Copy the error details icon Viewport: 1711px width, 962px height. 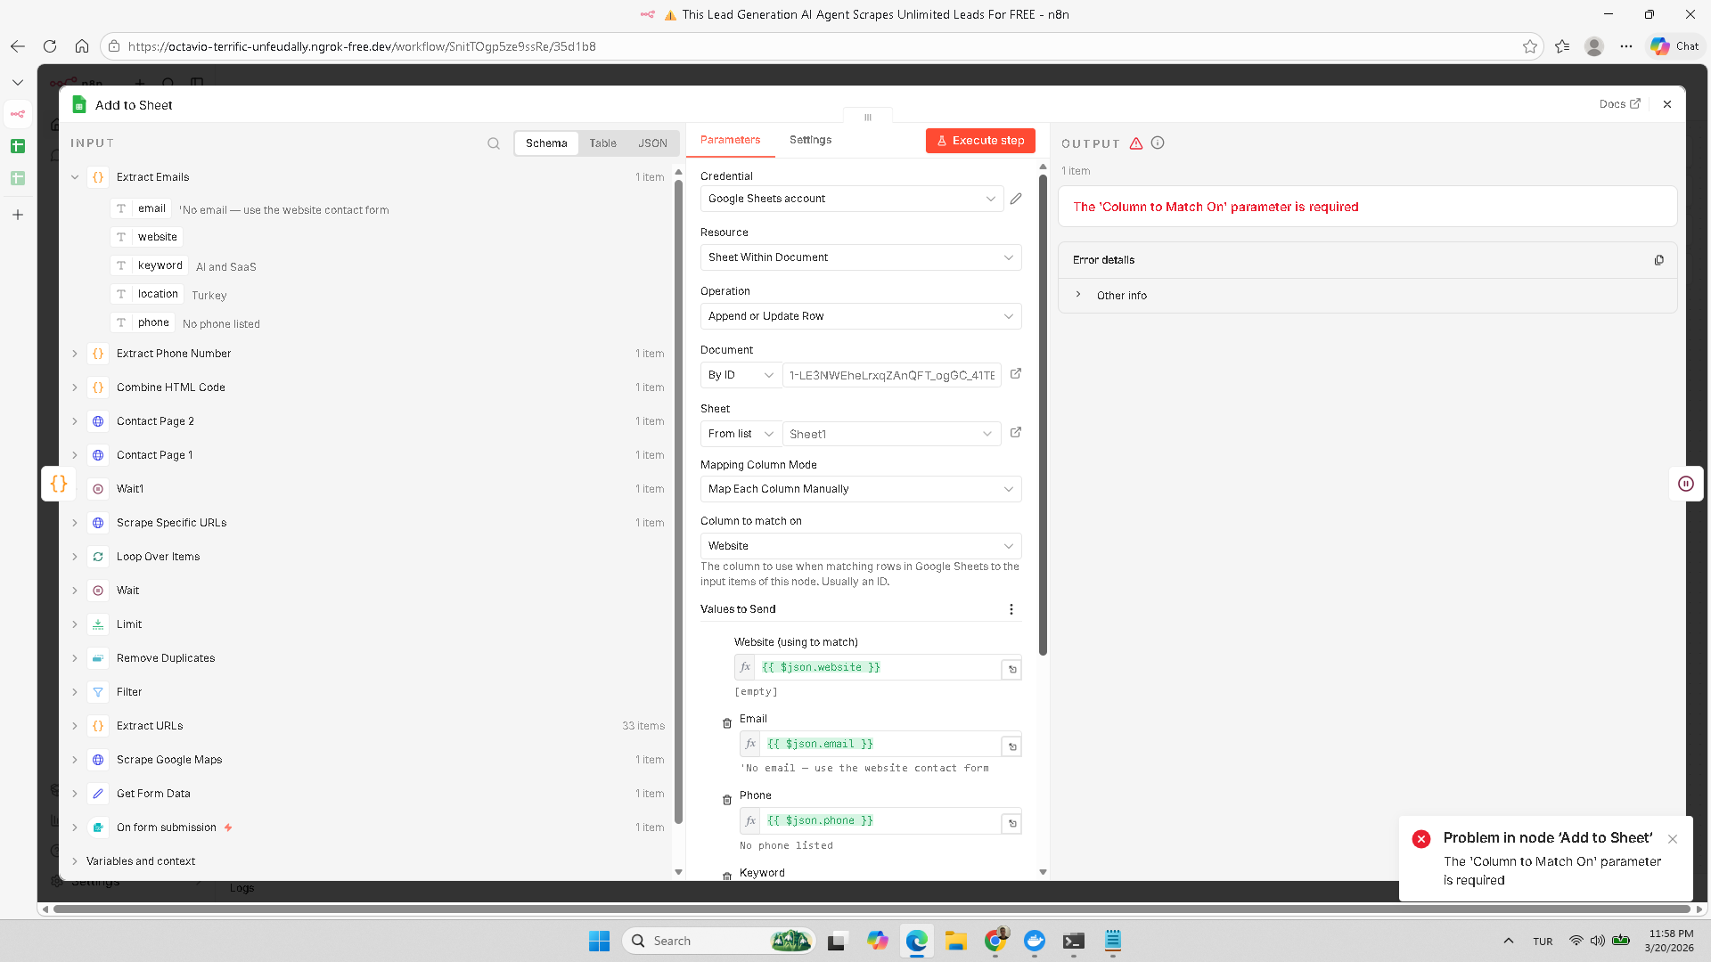tap(1658, 260)
